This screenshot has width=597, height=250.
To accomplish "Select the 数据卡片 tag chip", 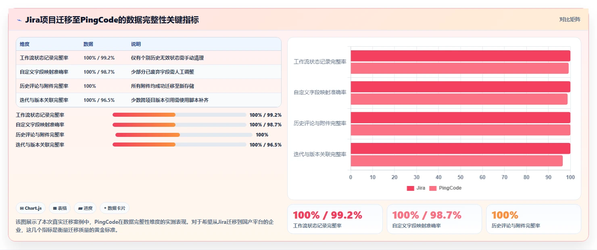I will (x=115, y=208).
